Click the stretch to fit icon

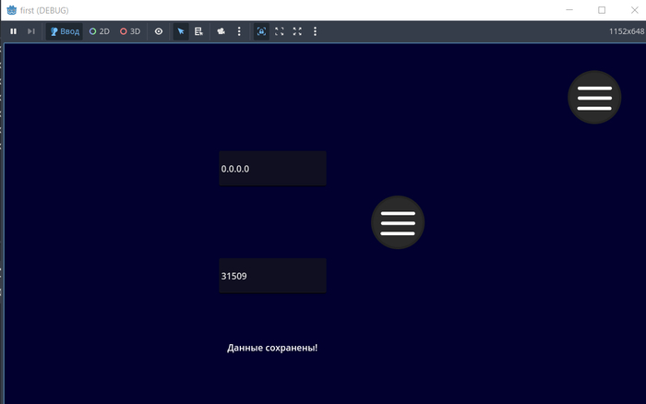coord(297,31)
